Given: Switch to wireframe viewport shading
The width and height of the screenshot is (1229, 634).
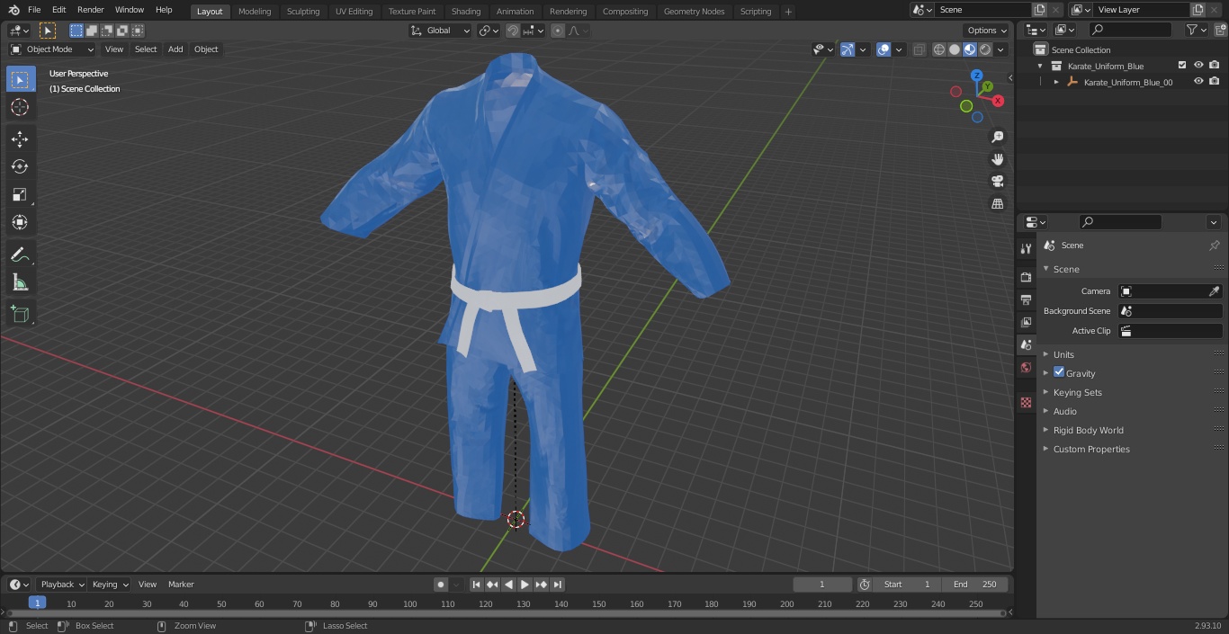Looking at the screenshot, I should (x=939, y=49).
